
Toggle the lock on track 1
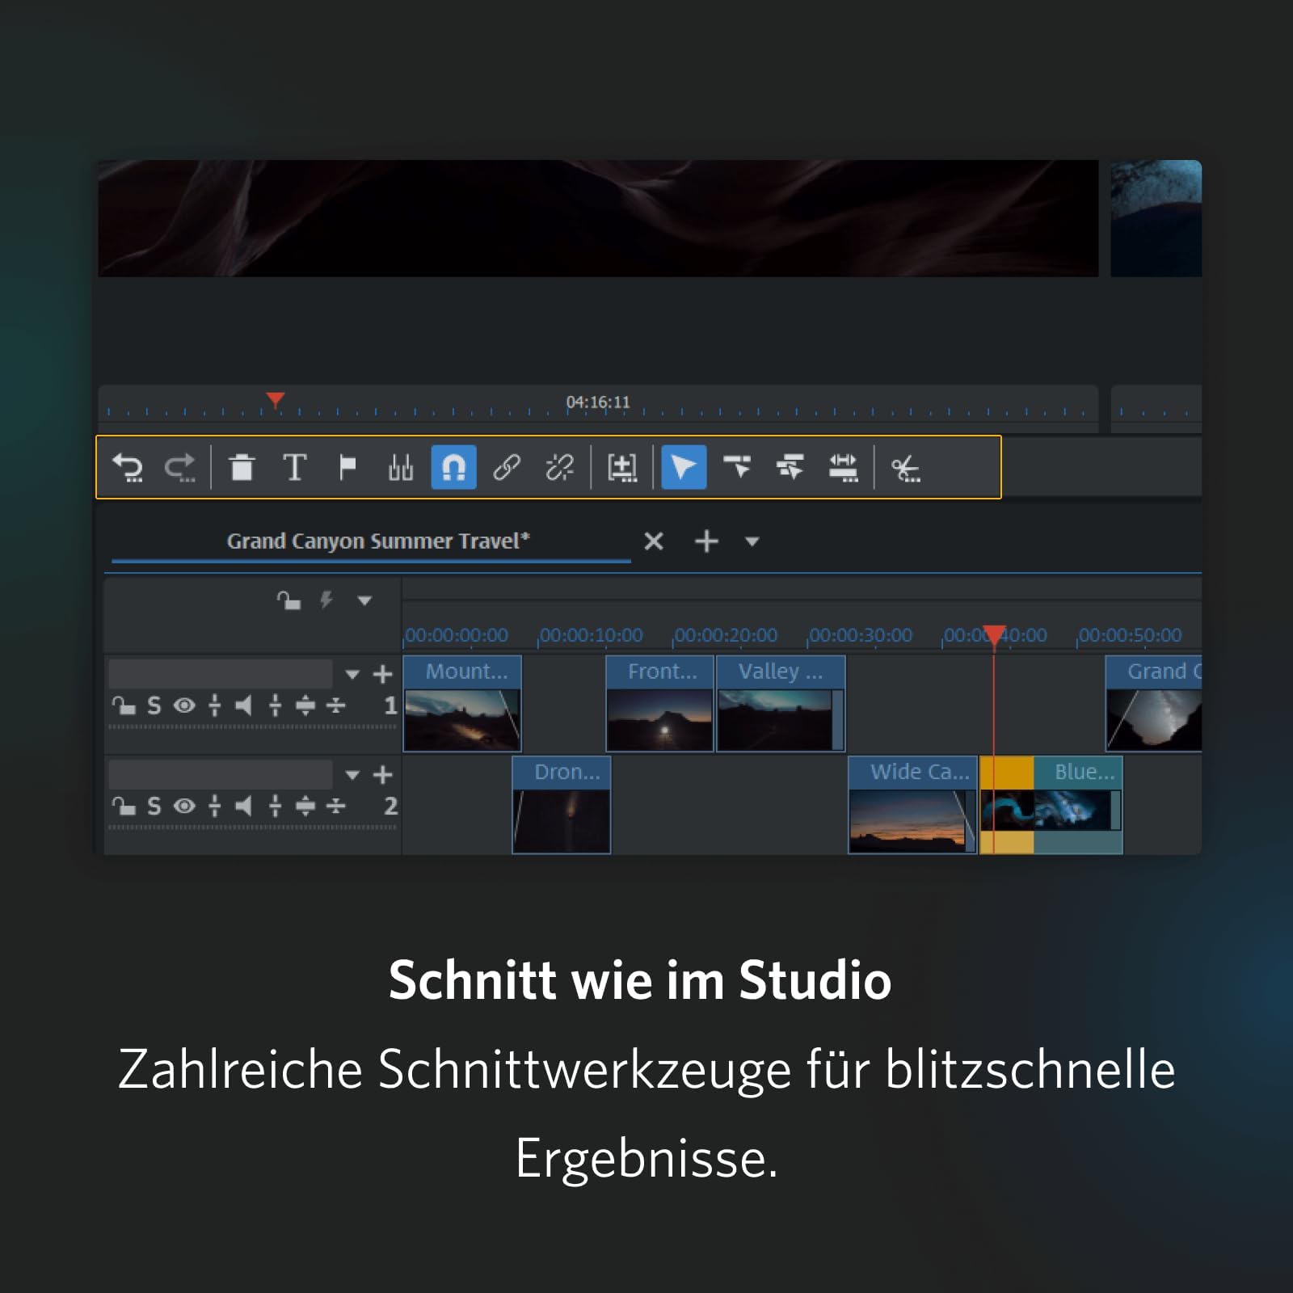124,705
